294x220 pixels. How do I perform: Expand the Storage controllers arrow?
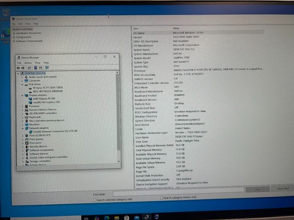pyautogui.click(x=23, y=161)
